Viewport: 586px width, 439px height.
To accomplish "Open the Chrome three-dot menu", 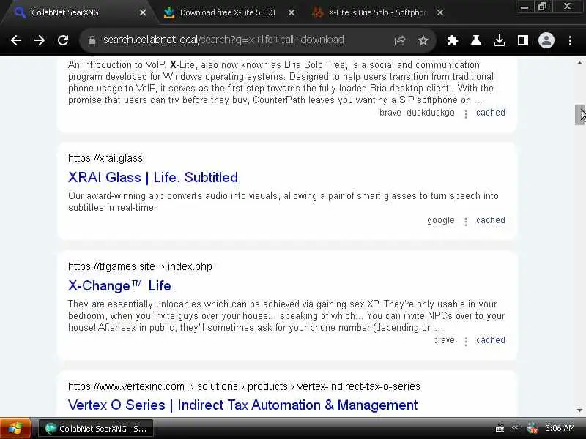I will [x=570, y=40].
